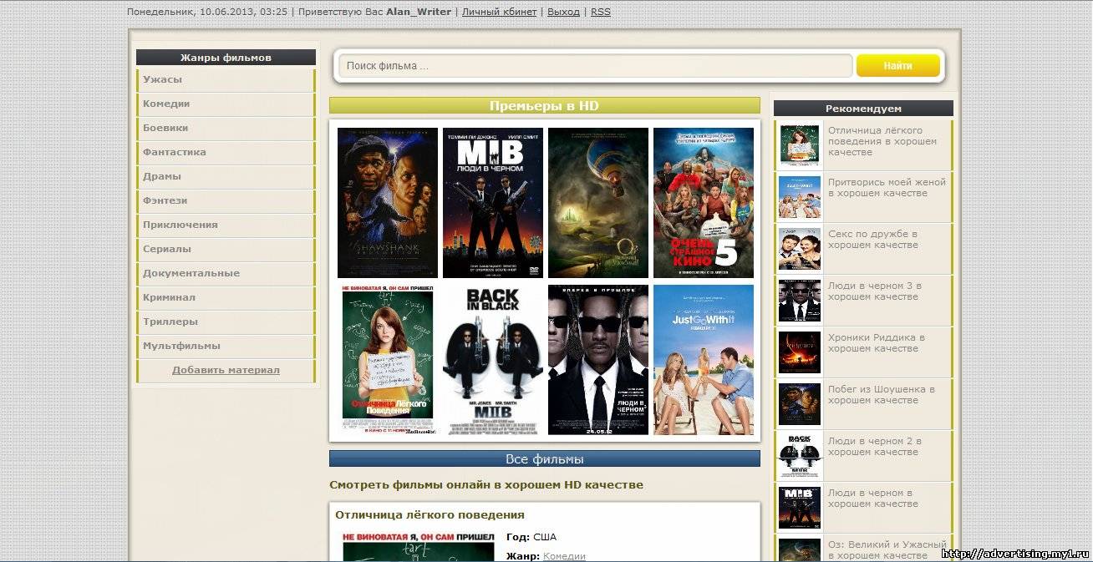Open the Отличница лёгкого поведения poster
1093x562 pixels.
click(x=388, y=360)
